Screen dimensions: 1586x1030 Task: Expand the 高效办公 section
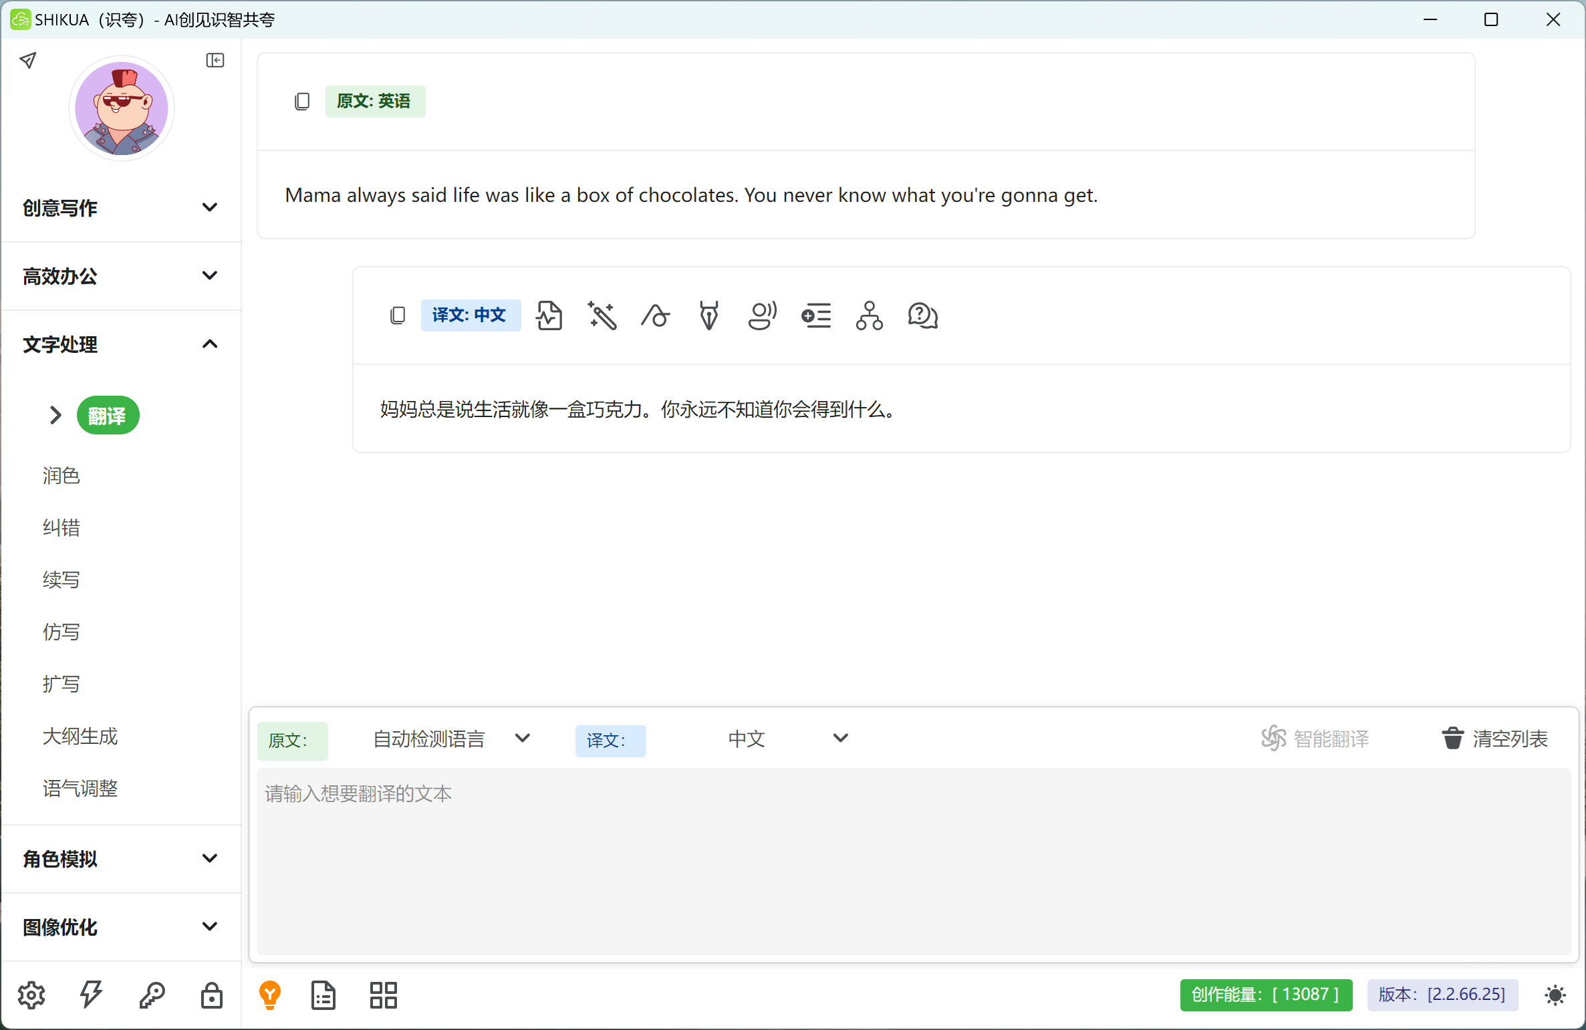click(x=121, y=276)
